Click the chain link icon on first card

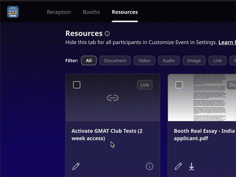(112, 98)
